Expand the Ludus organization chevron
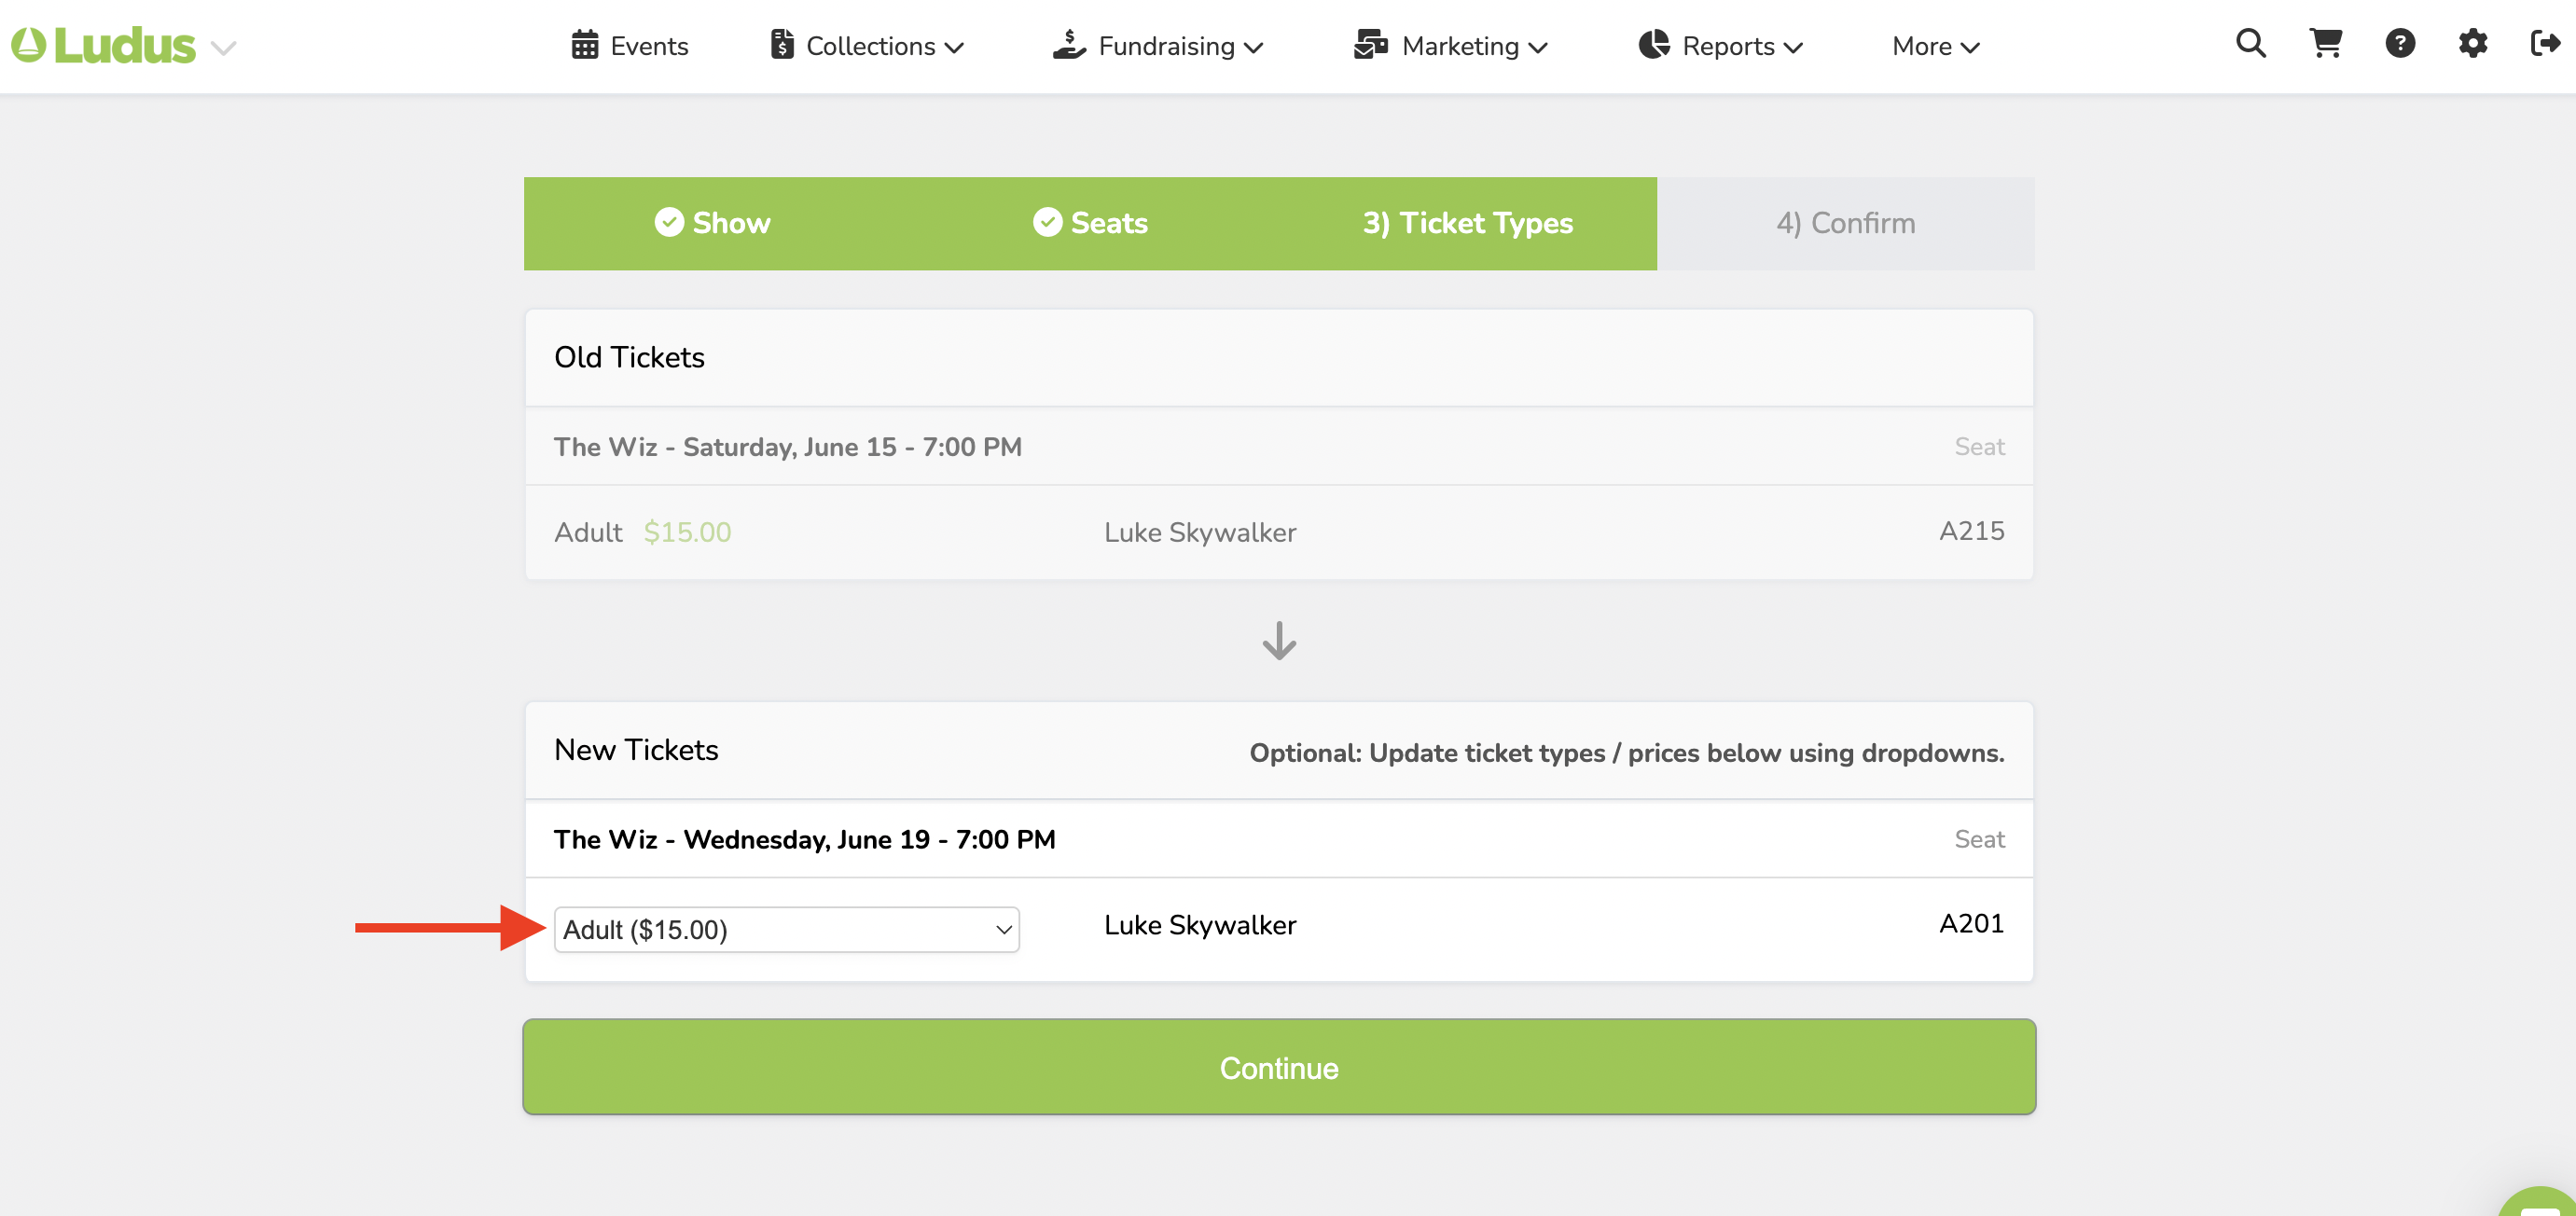2576x1216 pixels. [x=224, y=48]
